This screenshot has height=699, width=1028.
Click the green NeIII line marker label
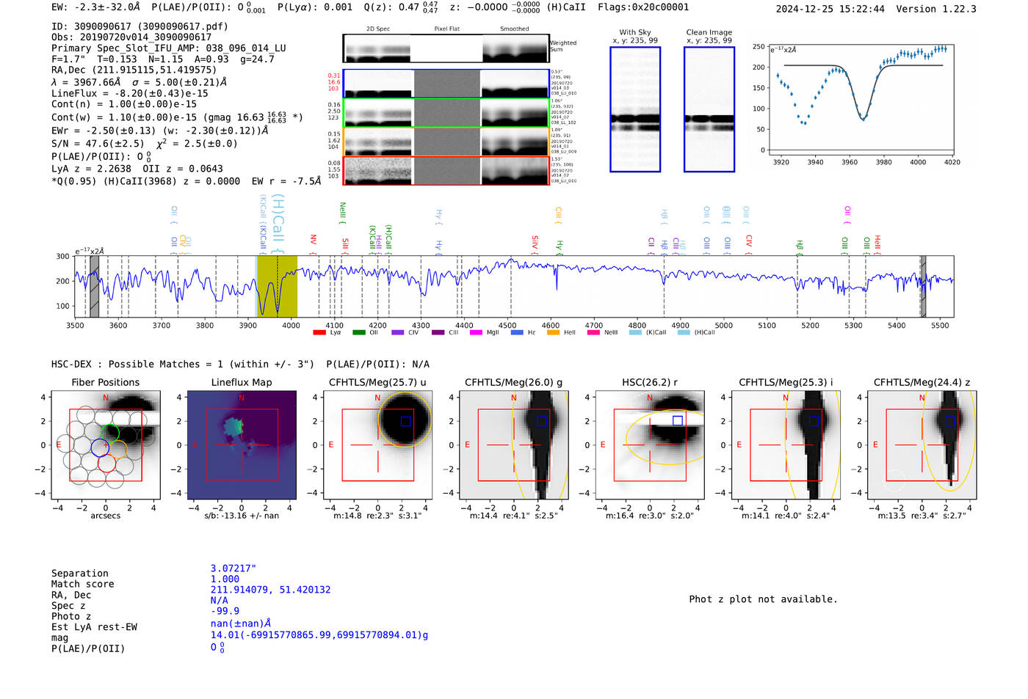[342, 212]
